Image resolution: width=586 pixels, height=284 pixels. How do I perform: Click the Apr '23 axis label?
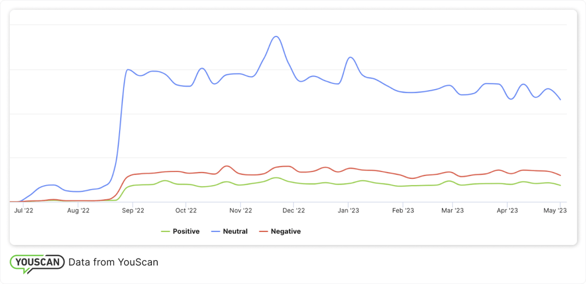[x=507, y=210]
